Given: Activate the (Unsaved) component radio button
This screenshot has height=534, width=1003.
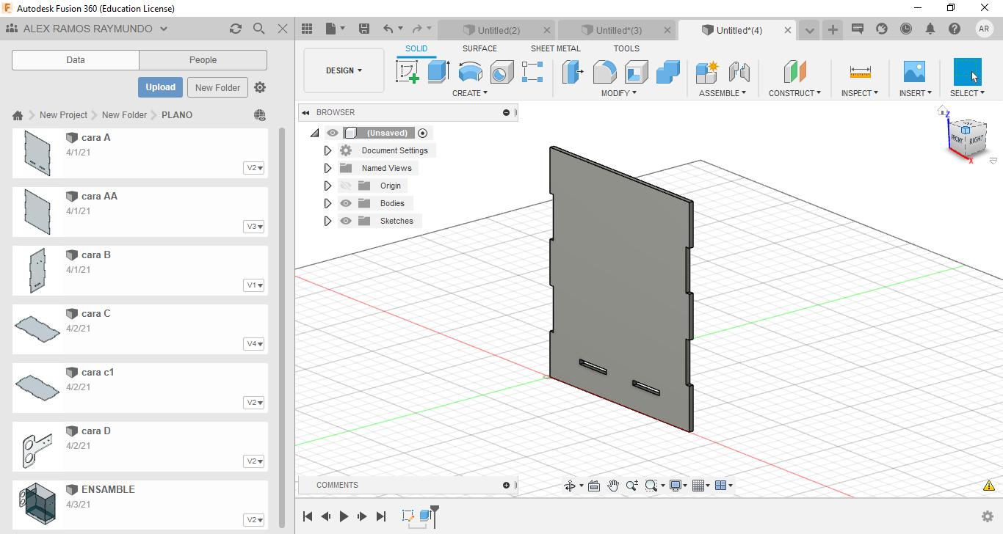Looking at the screenshot, I should (422, 133).
